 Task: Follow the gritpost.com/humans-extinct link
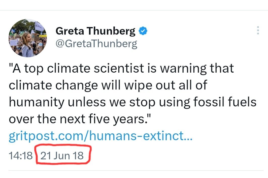pos(101,137)
